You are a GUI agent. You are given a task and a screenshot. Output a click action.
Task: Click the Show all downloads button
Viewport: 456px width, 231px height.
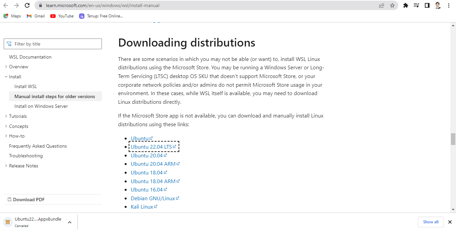pos(431,222)
